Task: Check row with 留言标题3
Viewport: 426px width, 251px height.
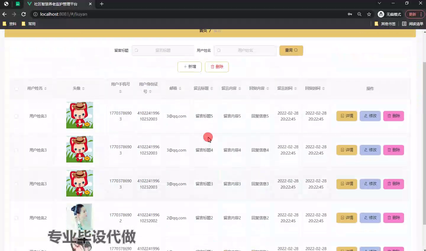Action: click(16, 184)
